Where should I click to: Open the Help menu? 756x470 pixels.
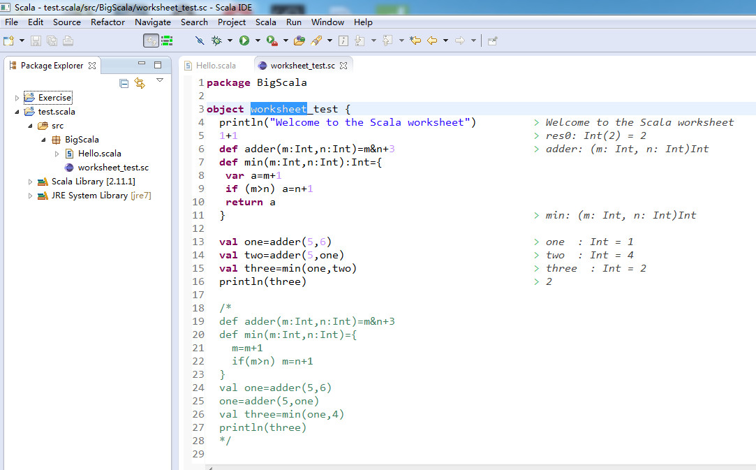[363, 22]
